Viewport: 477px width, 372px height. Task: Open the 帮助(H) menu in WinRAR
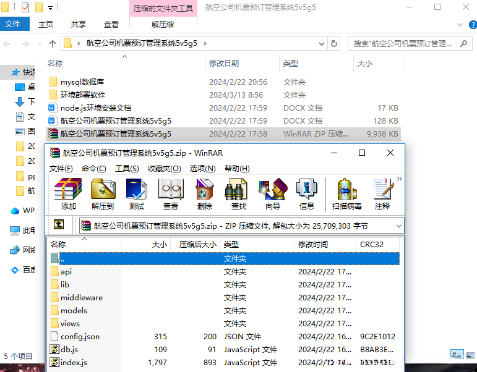click(237, 168)
